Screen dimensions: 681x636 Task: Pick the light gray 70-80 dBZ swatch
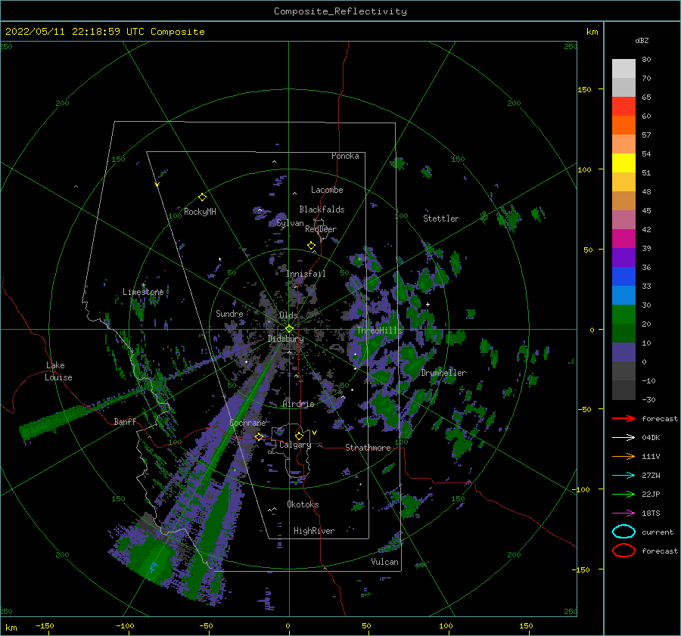623,69
